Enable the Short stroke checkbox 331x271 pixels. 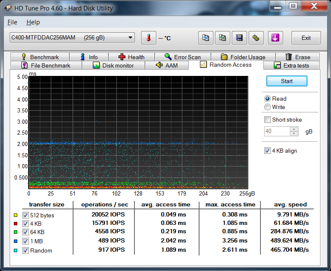pyautogui.click(x=268, y=120)
